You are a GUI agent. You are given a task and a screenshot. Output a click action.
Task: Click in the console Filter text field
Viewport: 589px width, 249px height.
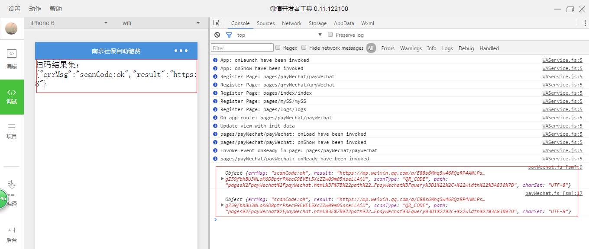[242, 48]
